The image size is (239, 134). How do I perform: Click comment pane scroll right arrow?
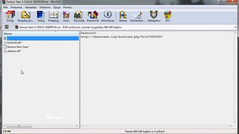231,126
